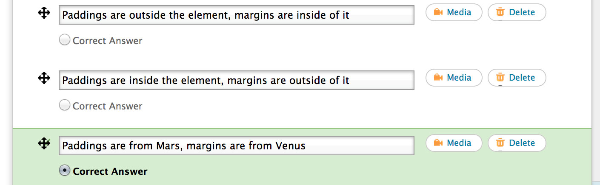Image resolution: width=600 pixels, height=185 pixels.
Task: Click the word 'Delete' on the first answer's button
Action: pyautogui.click(x=522, y=12)
